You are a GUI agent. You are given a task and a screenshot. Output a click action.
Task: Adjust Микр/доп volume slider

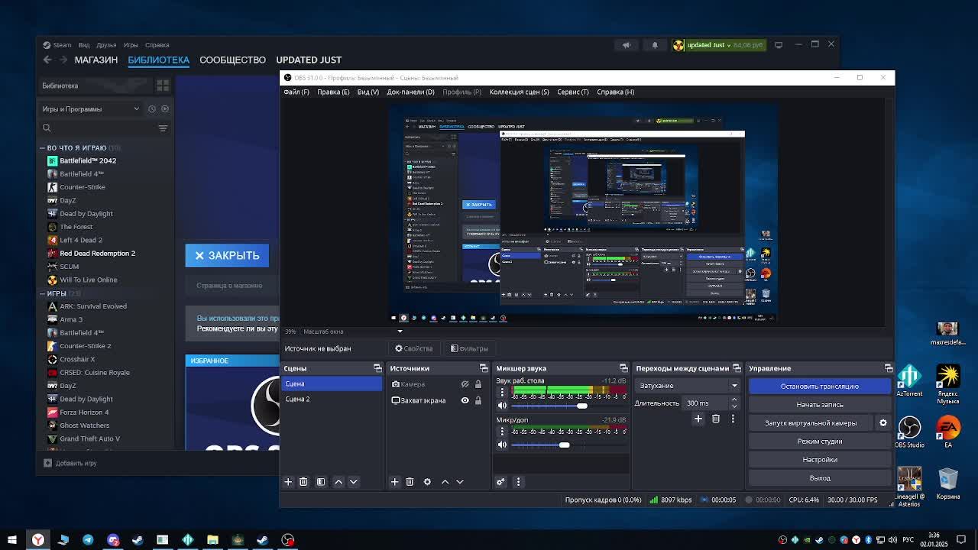[x=564, y=445]
